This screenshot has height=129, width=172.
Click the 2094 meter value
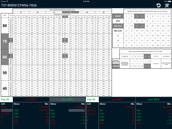tap(102, 120)
